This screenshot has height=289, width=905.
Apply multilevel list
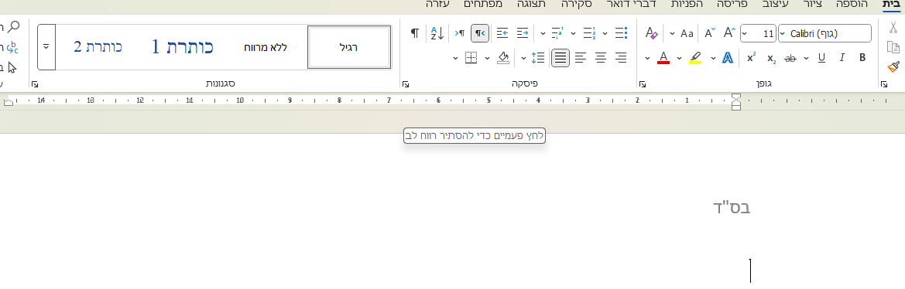click(x=557, y=33)
